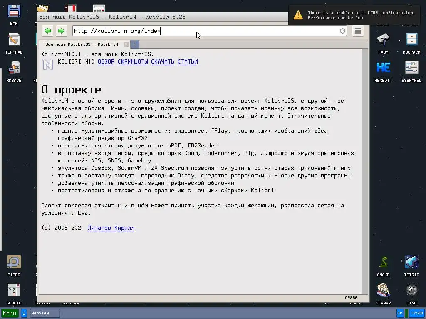Open the СТАТЬИ link
426x319 pixels.
(x=188, y=62)
